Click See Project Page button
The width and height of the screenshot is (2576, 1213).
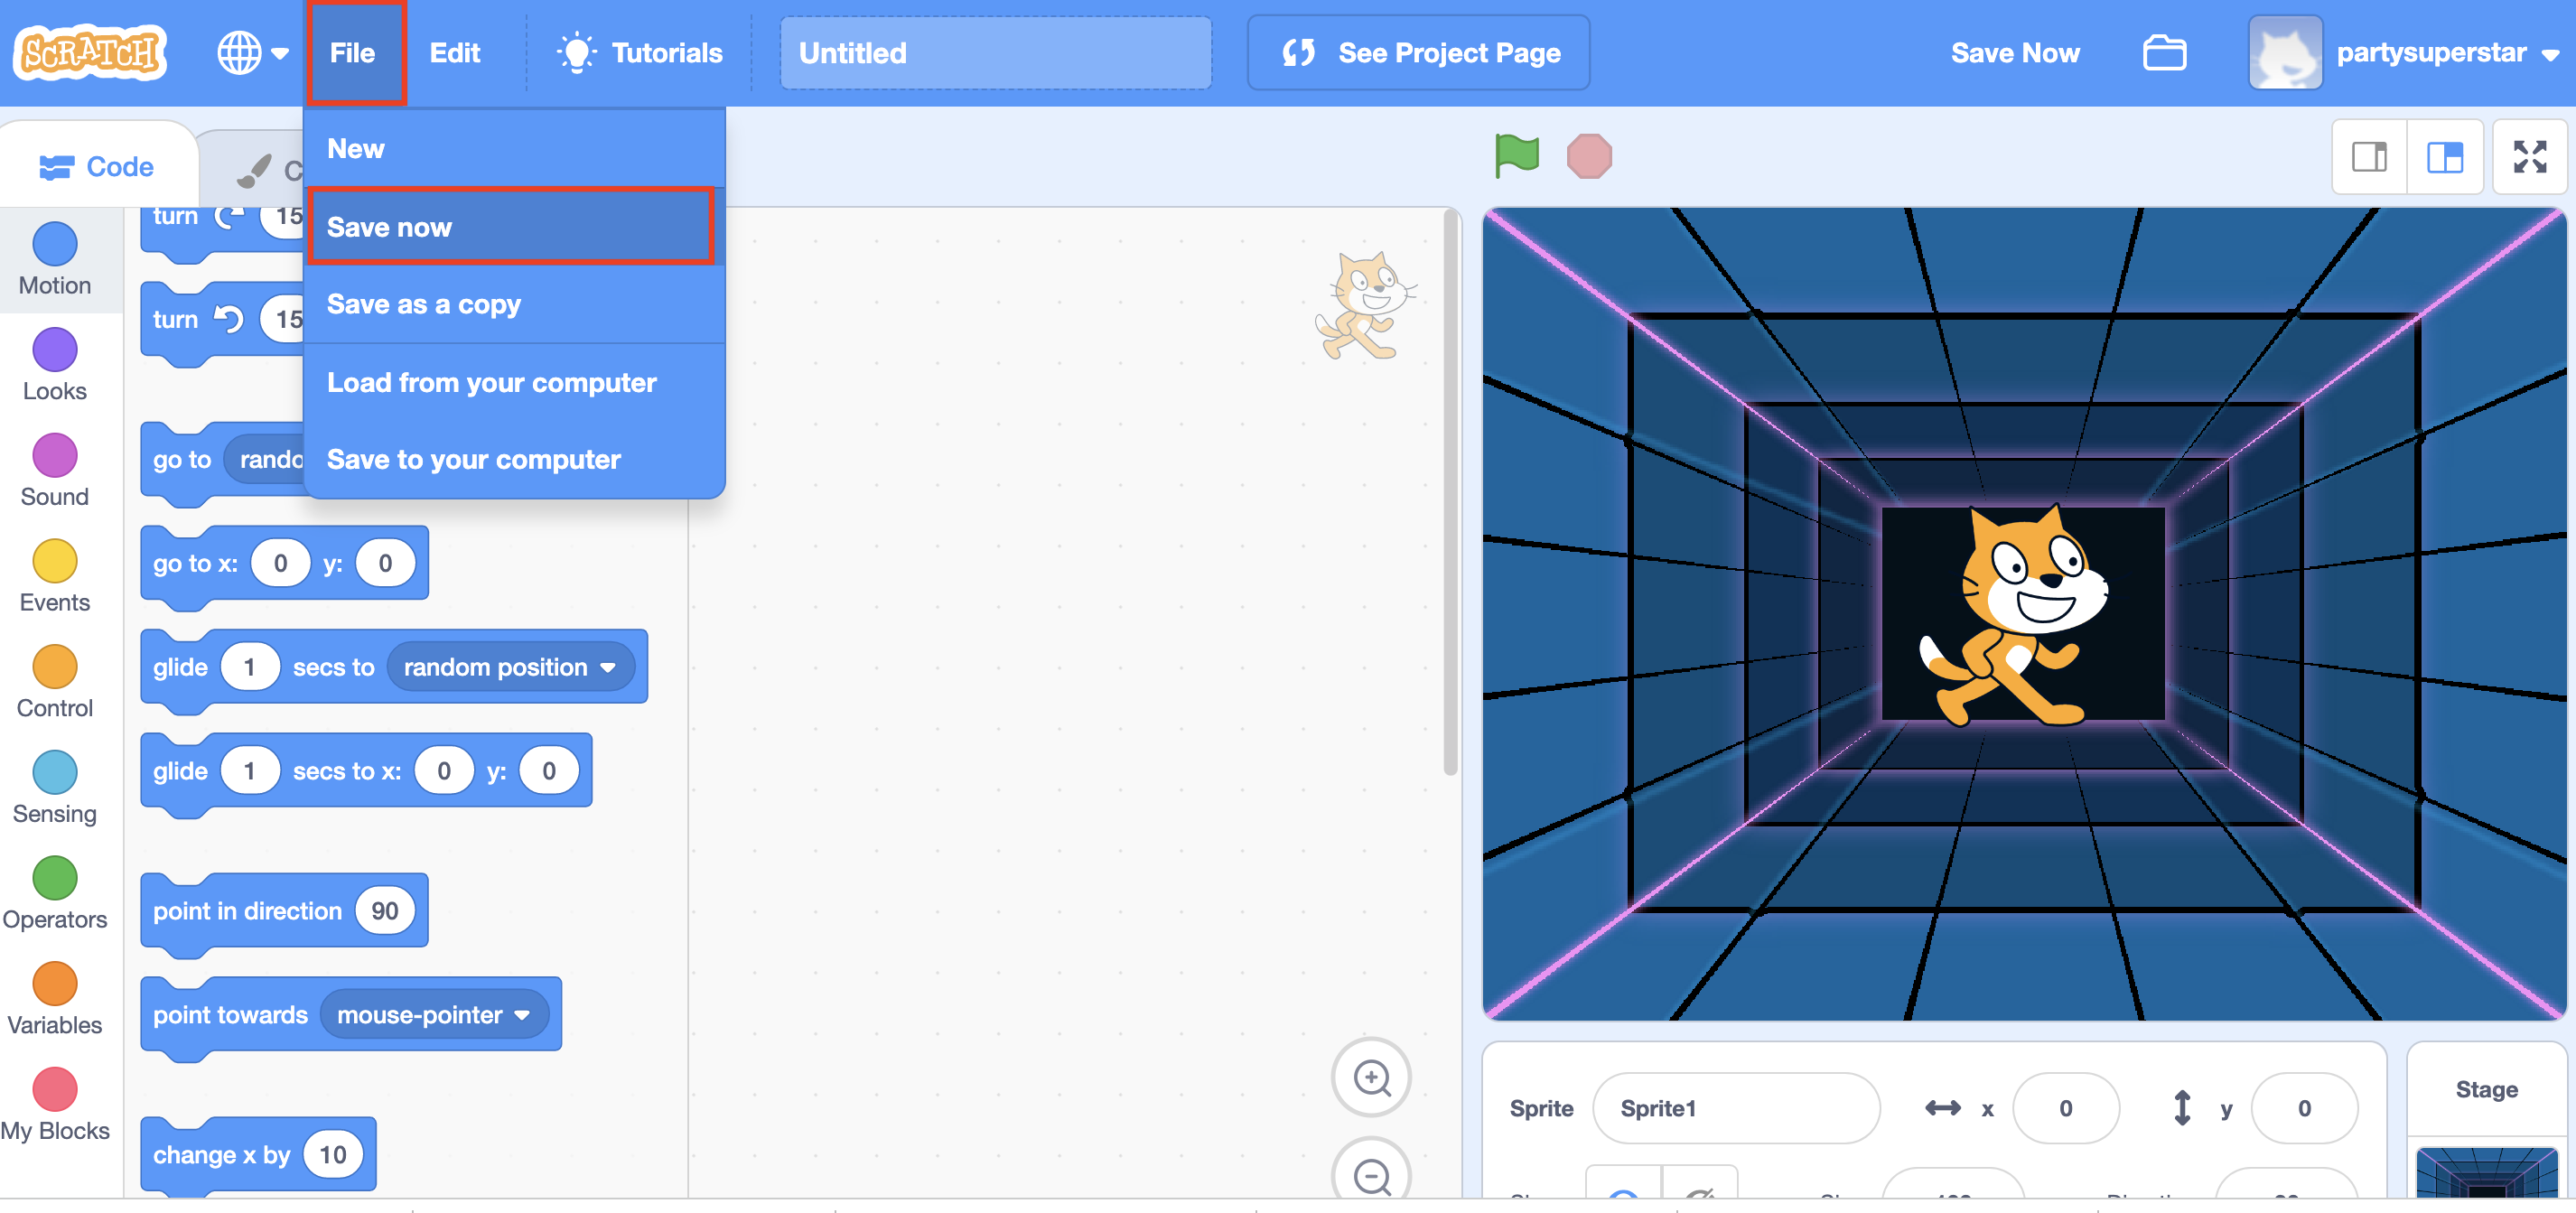[x=1418, y=53]
